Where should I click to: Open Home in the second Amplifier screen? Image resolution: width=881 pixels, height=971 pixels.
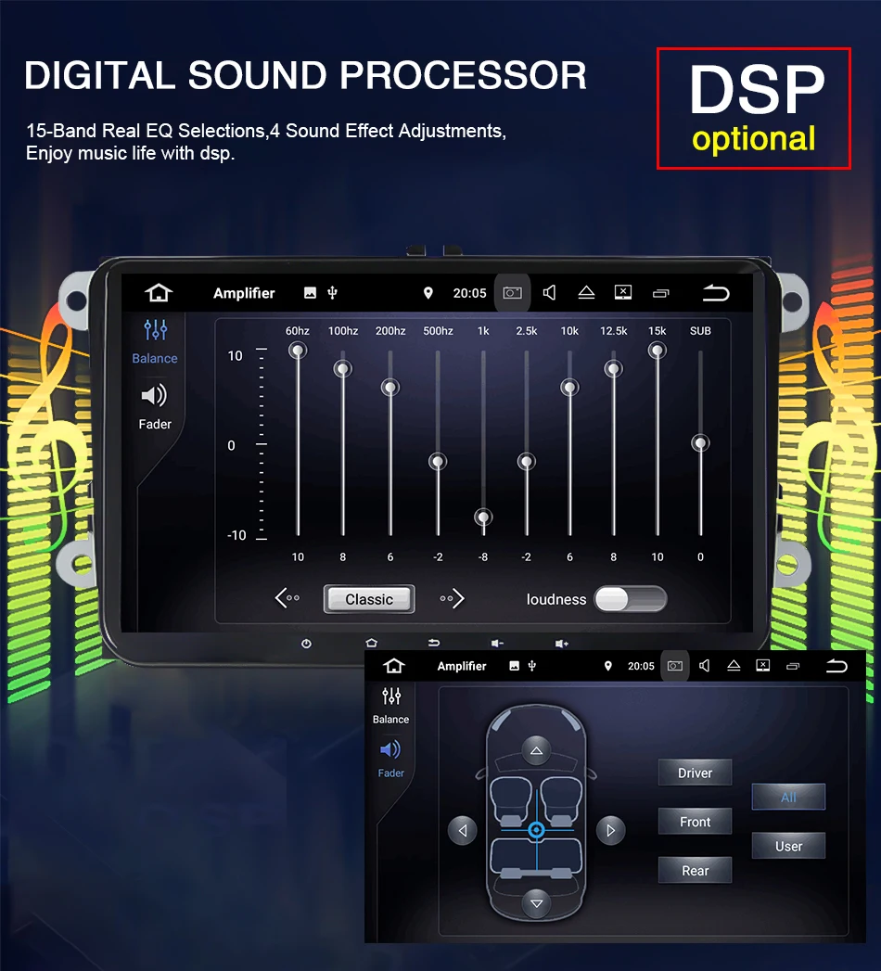394,666
